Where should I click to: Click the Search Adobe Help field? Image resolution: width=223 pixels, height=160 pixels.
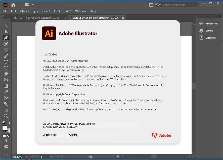pos(177,5)
